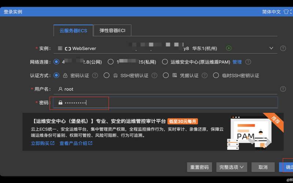The width and height of the screenshot is (293, 183).
Task: Click the 用户名 field containing root
Action: tap(166, 89)
